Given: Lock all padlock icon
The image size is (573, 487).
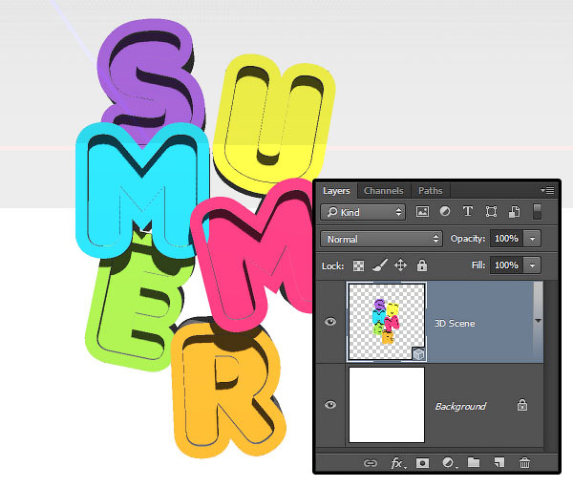Looking at the screenshot, I should point(422,265).
